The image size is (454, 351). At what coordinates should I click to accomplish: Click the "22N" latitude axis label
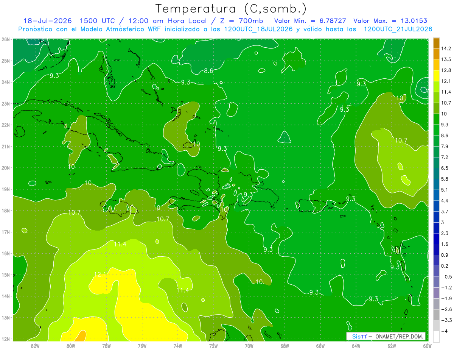tap(5, 125)
